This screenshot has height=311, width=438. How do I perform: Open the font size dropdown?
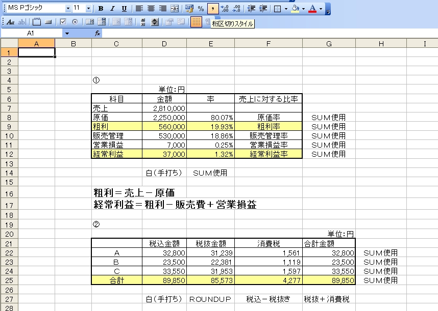coord(89,9)
